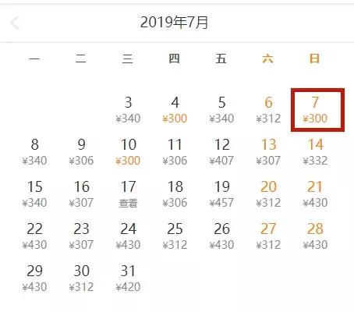The height and width of the screenshot is (312, 354).
Task: Tap date 26 priced ¥430
Action: point(221,236)
